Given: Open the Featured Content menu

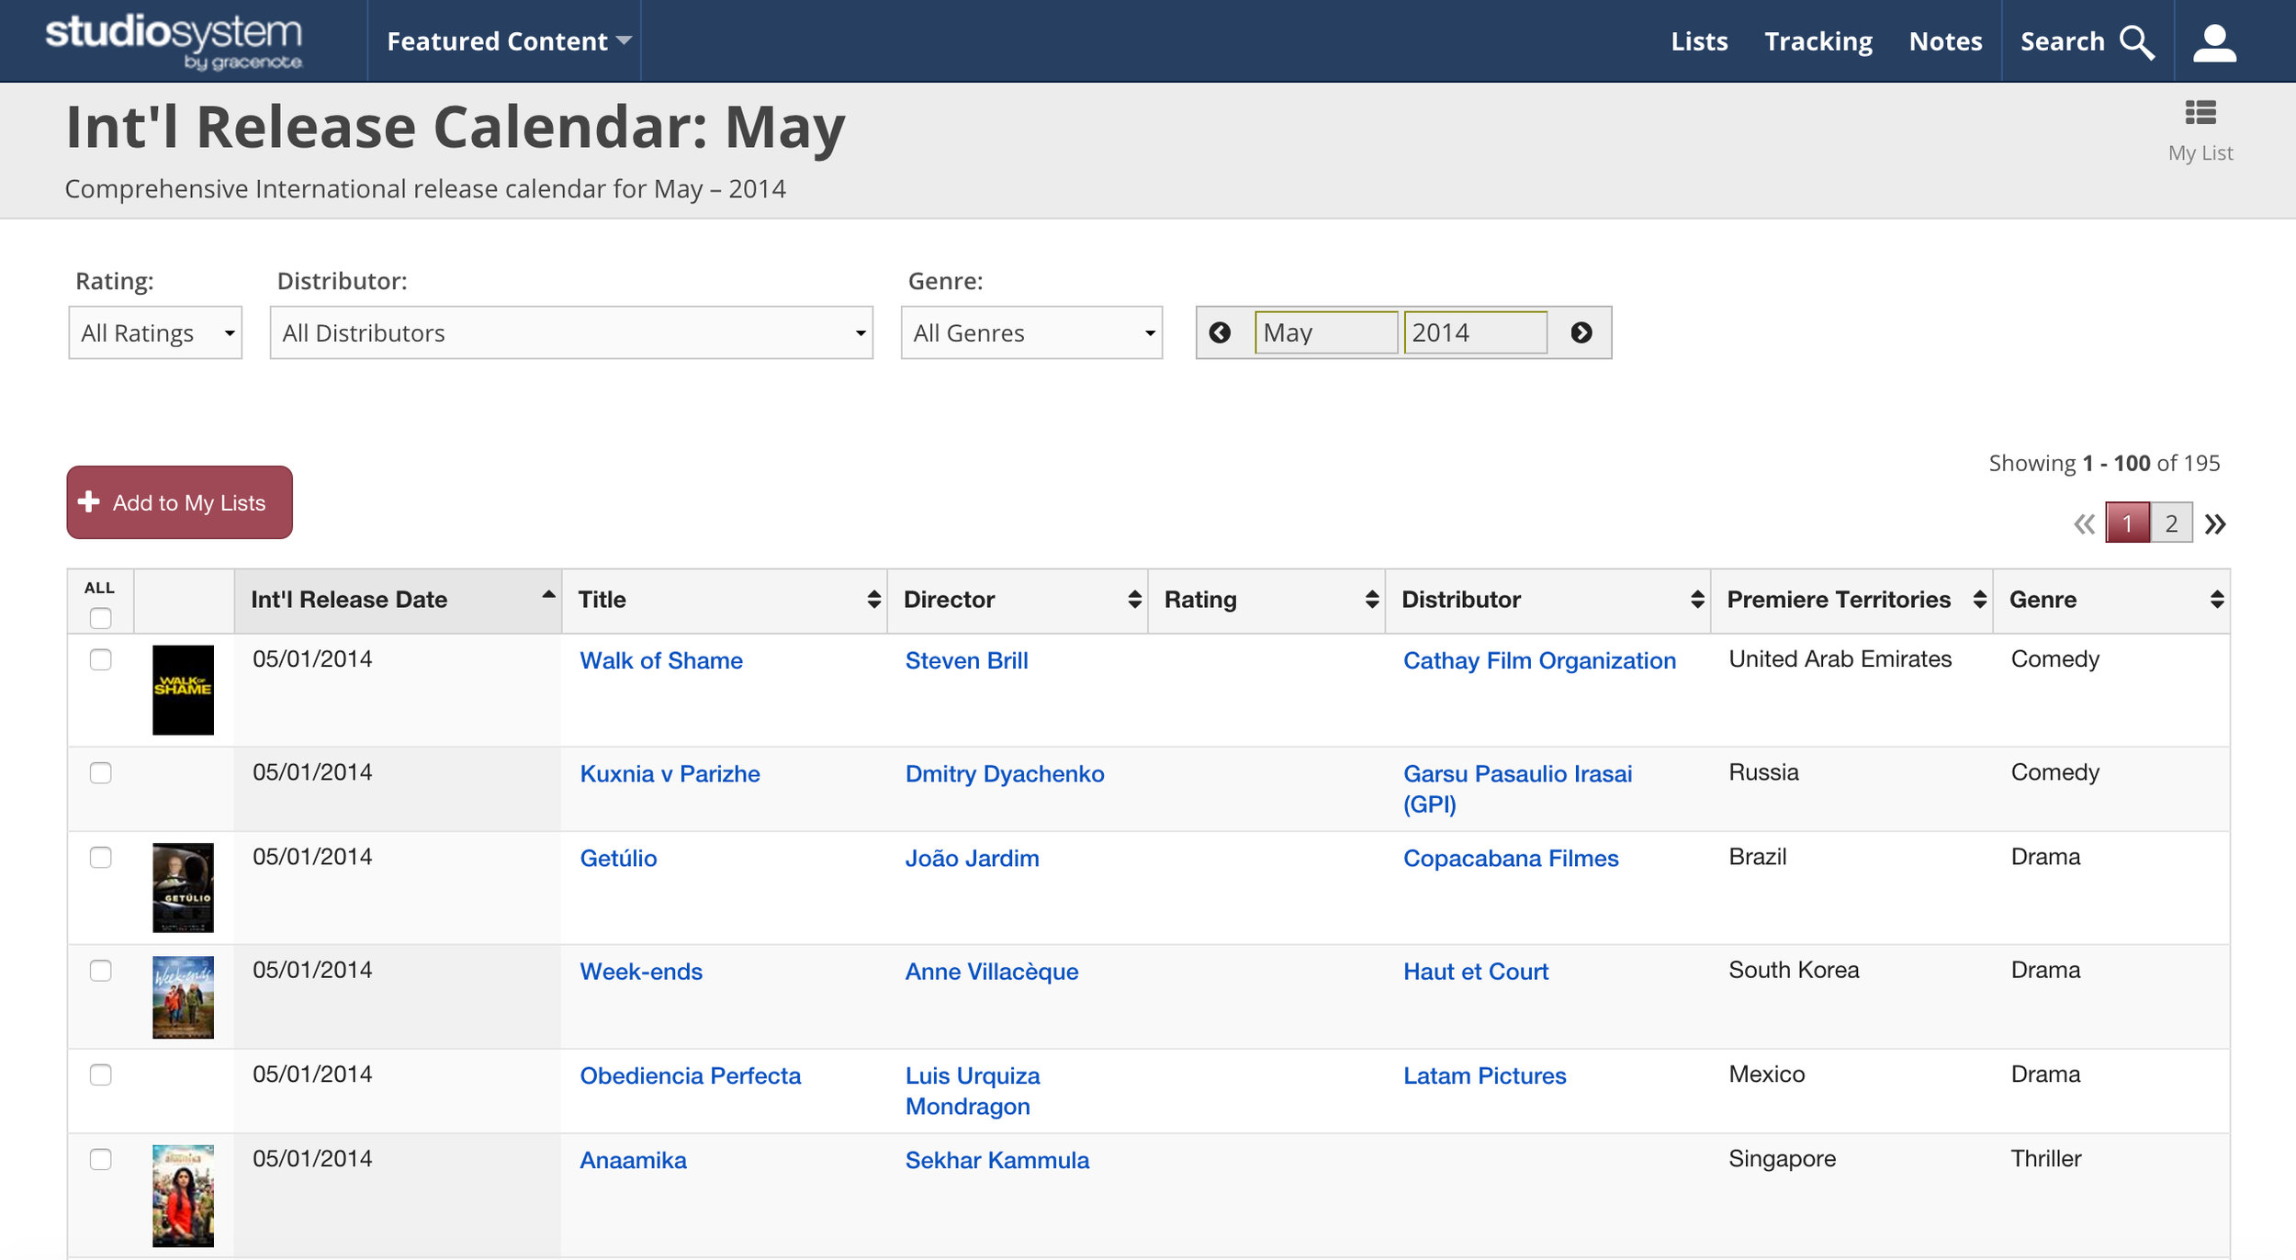Looking at the screenshot, I should (508, 41).
